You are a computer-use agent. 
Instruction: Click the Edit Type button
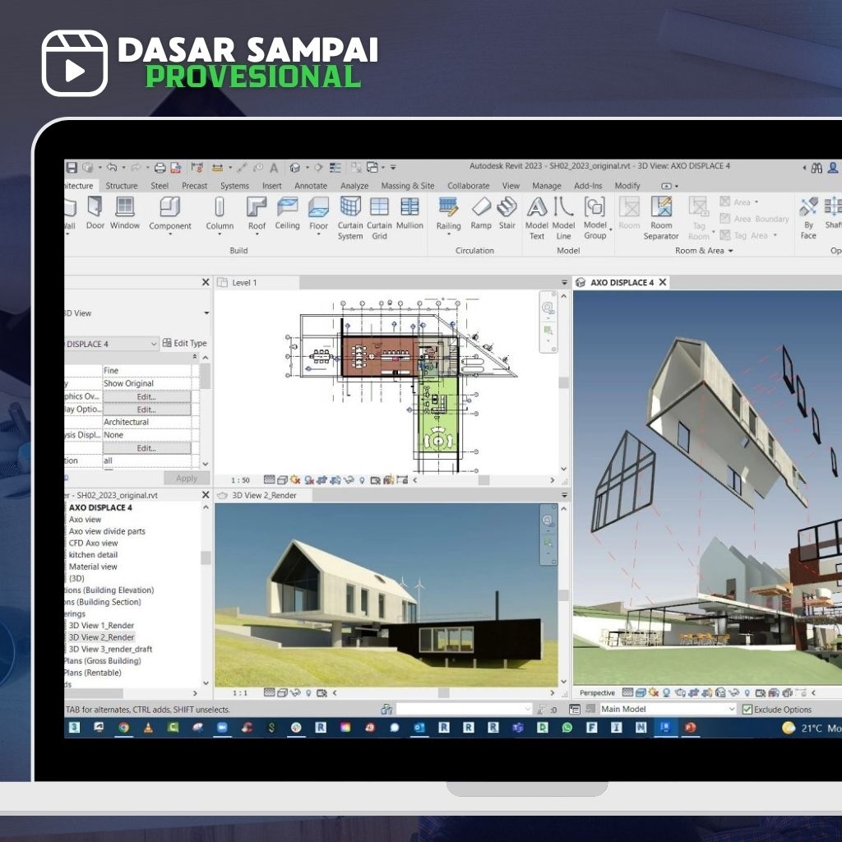tap(185, 343)
